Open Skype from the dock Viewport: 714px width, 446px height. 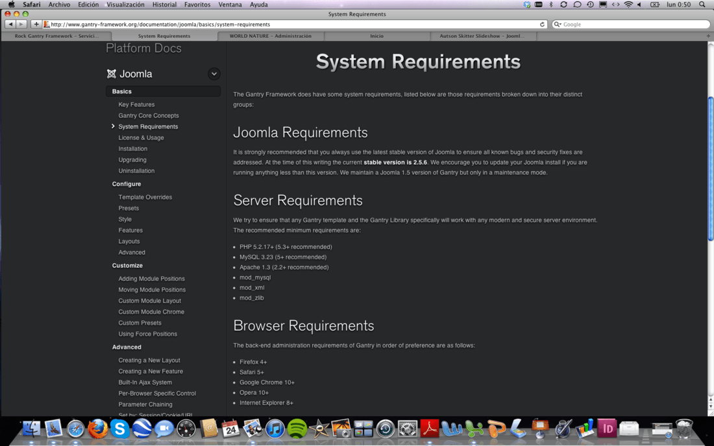click(x=120, y=428)
